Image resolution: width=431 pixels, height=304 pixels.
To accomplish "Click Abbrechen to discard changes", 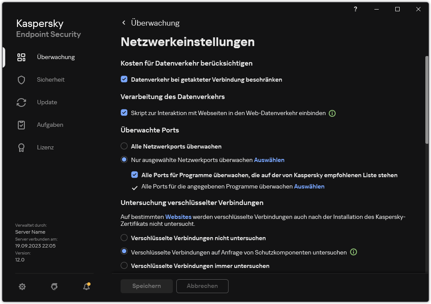I will coord(202,286).
